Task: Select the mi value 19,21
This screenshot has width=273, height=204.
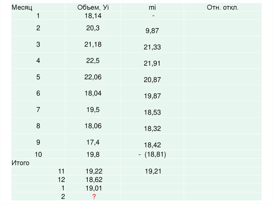Action: (152, 171)
